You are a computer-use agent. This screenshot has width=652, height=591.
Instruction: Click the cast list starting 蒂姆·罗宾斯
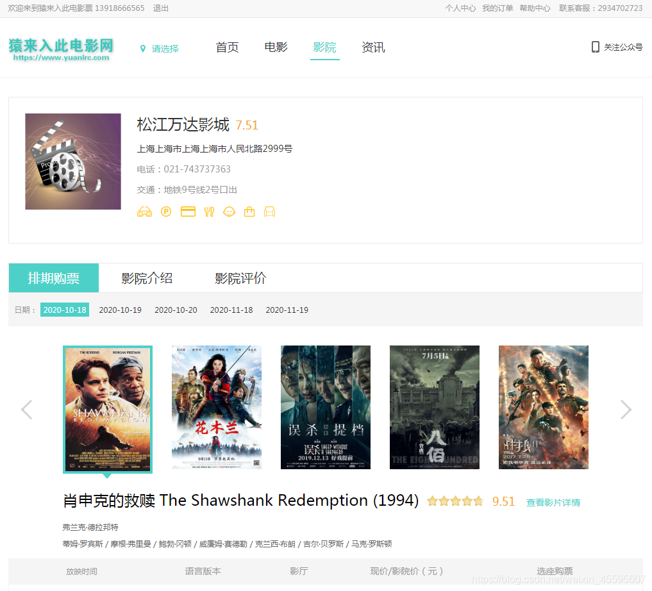[227, 544]
